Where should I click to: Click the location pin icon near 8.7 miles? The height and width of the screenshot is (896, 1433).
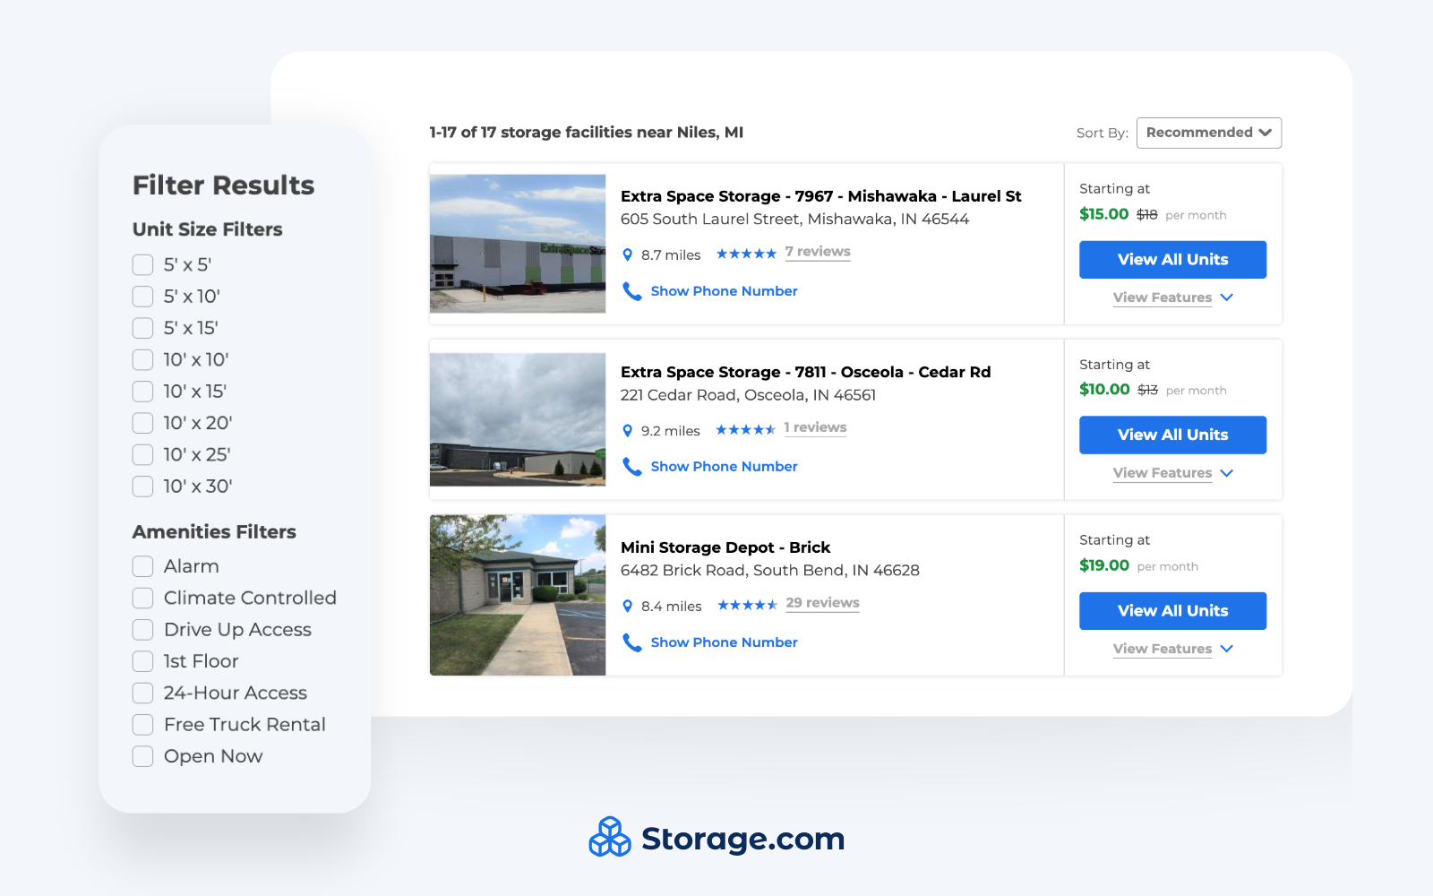click(x=629, y=254)
